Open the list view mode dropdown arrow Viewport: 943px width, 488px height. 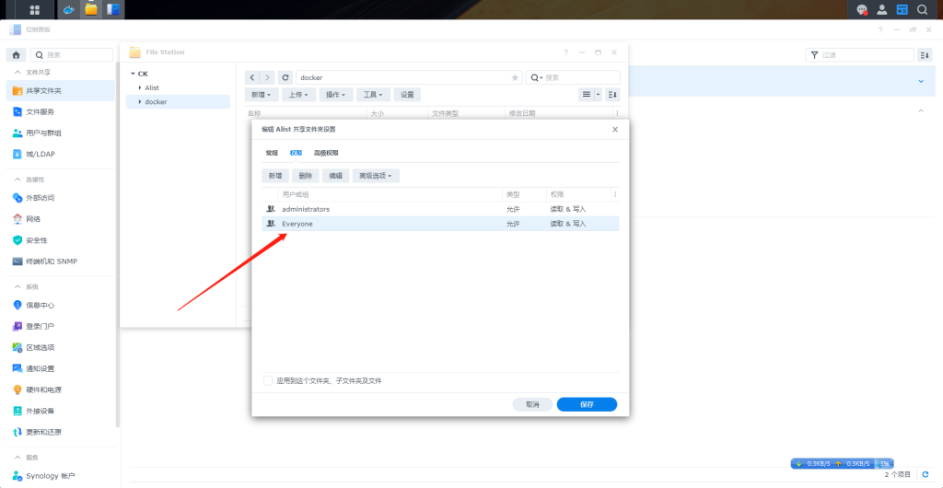point(599,95)
